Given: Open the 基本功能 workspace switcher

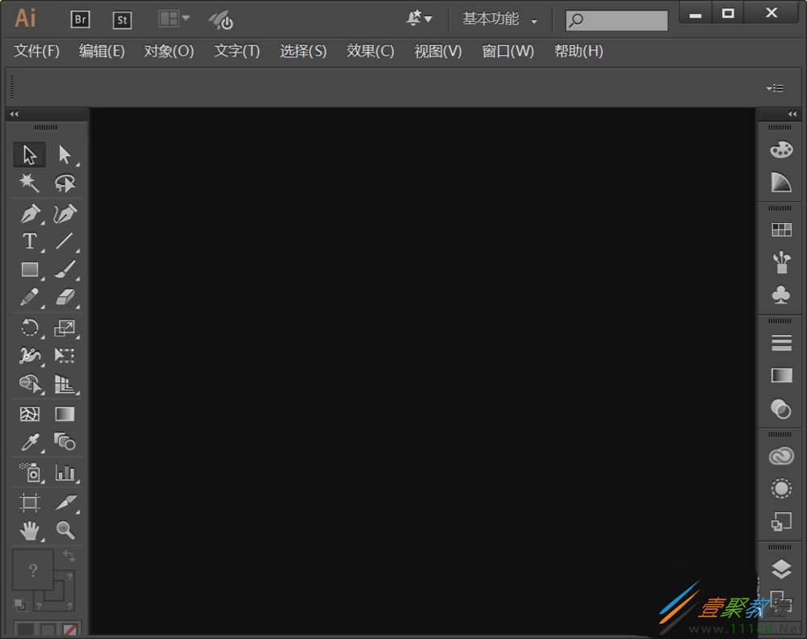Looking at the screenshot, I should point(500,19).
